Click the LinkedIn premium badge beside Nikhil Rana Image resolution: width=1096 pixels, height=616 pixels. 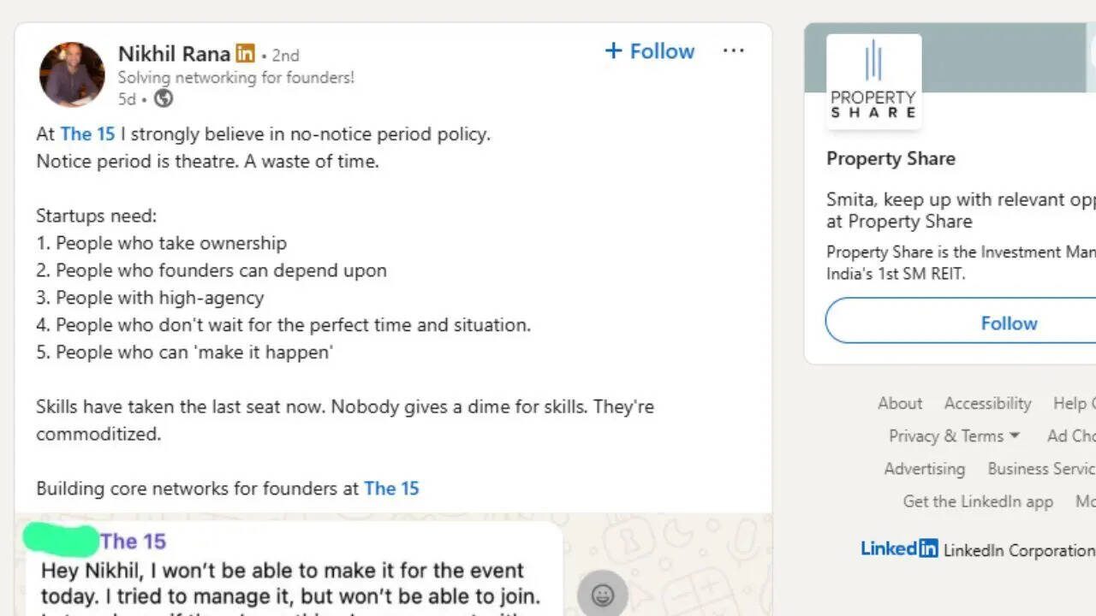pyautogui.click(x=245, y=53)
